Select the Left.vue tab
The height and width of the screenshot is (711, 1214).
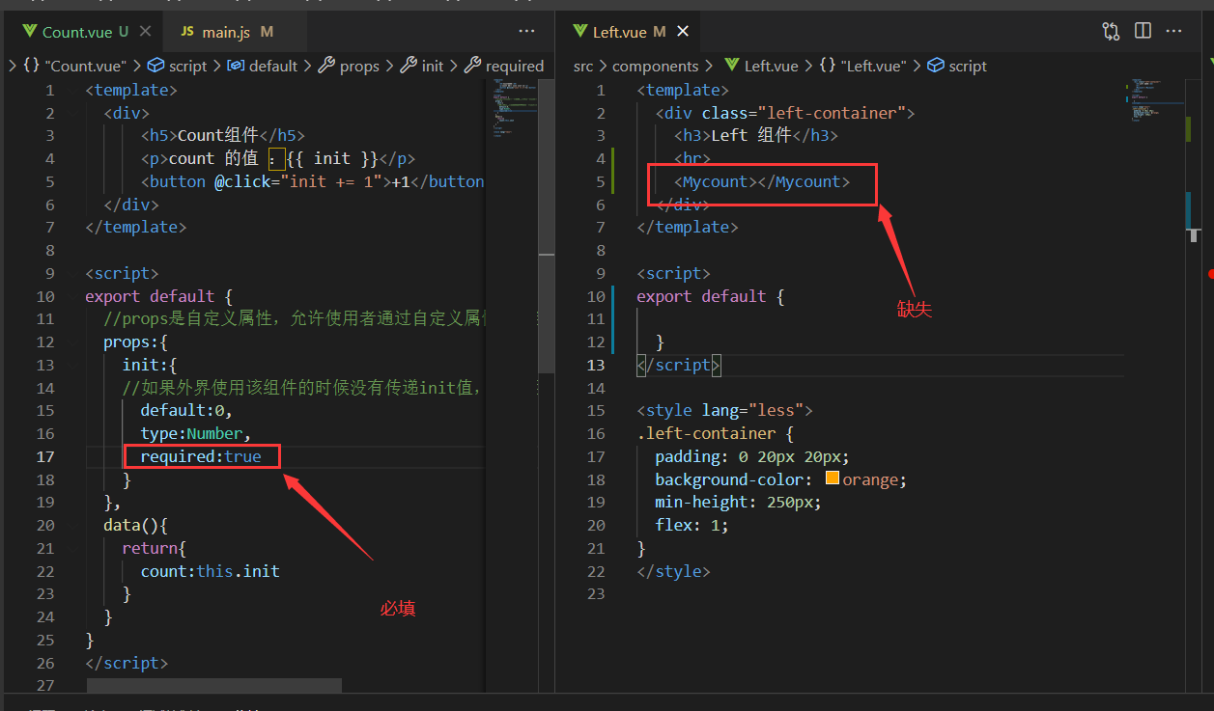pyautogui.click(x=630, y=32)
